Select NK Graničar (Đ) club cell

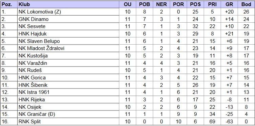pos(68,114)
